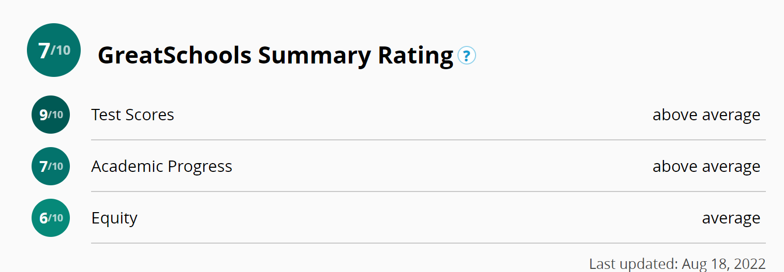Click the empty middle of the Test Scores row
Viewport: 784px width, 272px height.
[x=414, y=115]
